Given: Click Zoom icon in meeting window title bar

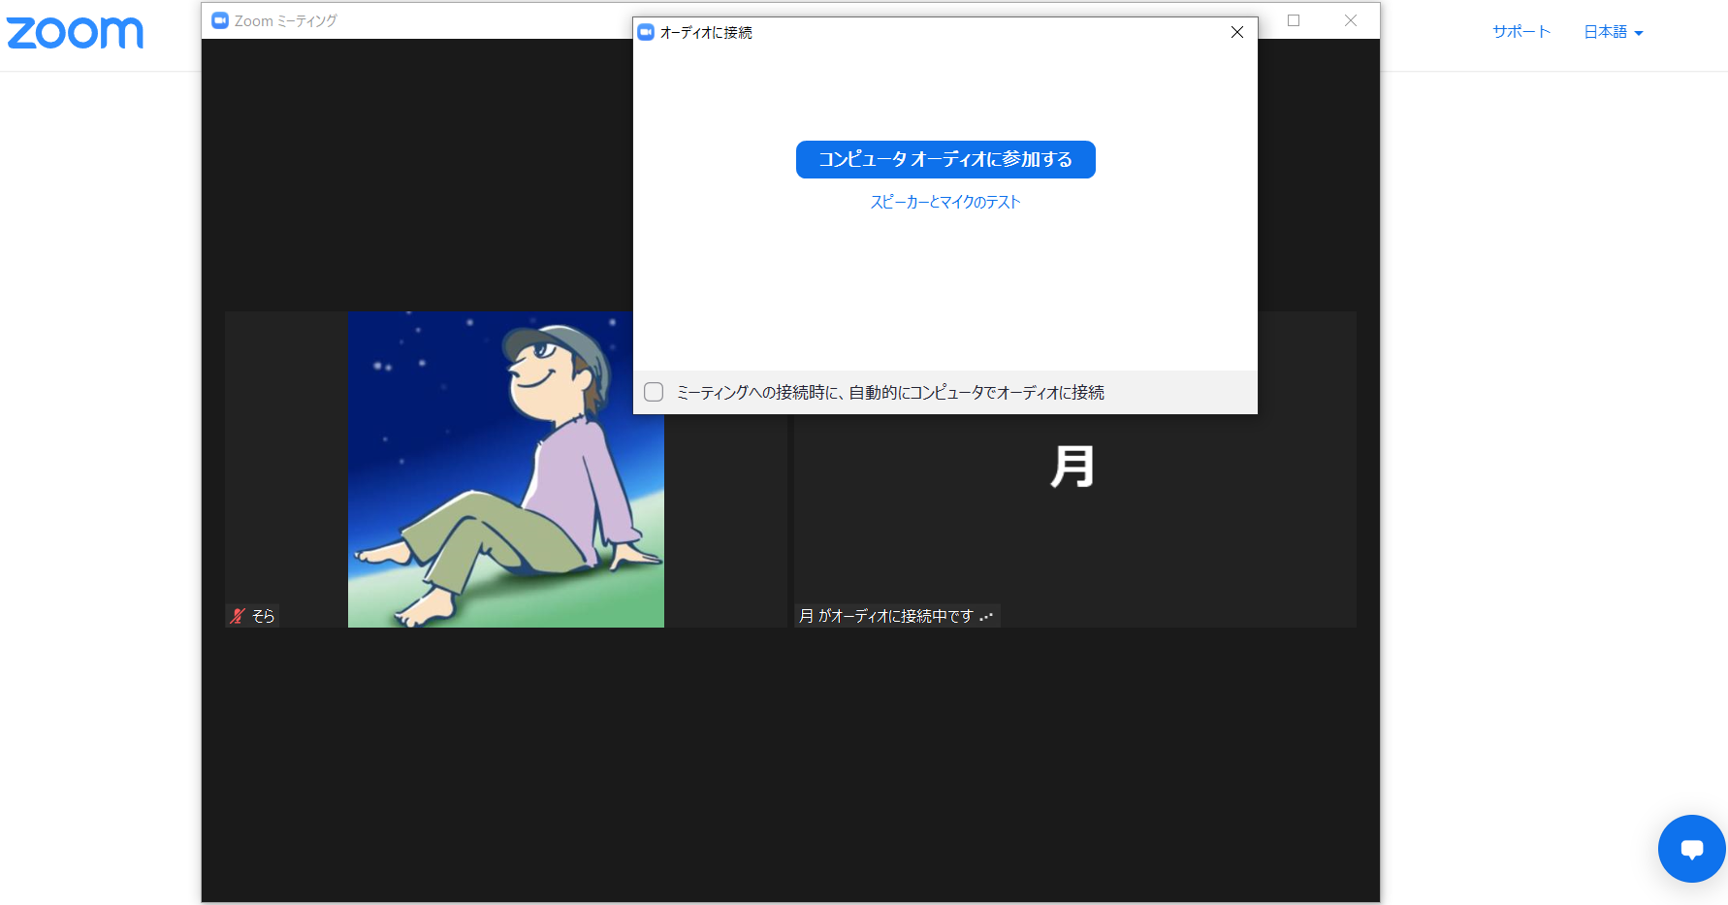Looking at the screenshot, I should pos(220,20).
